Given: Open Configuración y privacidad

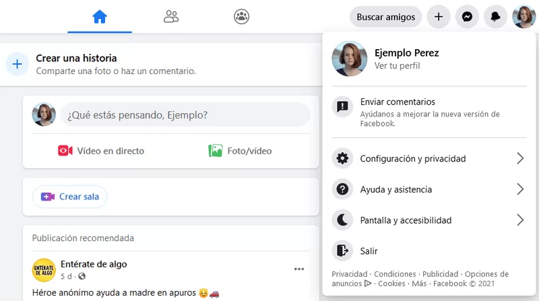Looking at the screenshot, I should coord(429,158).
